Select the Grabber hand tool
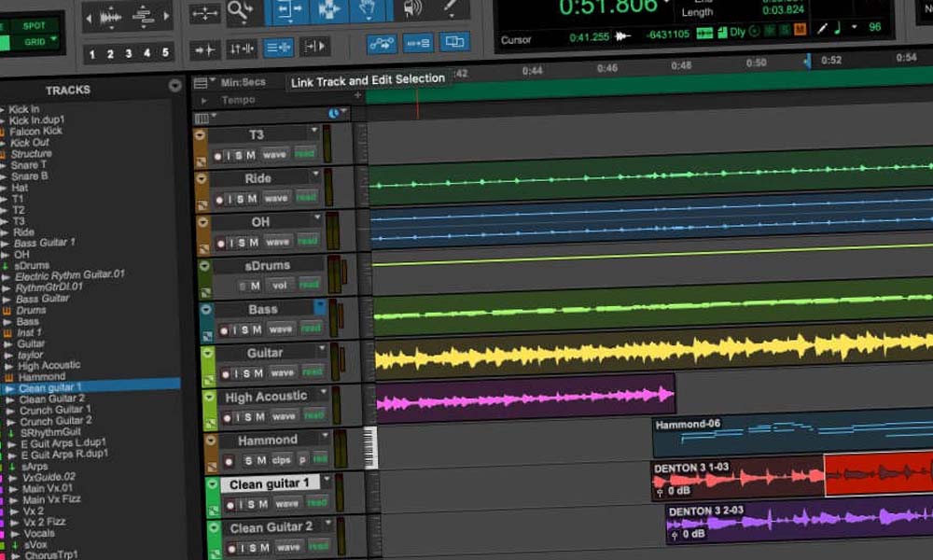Image resolution: width=933 pixels, height=560 pixels. coord(369,10)
